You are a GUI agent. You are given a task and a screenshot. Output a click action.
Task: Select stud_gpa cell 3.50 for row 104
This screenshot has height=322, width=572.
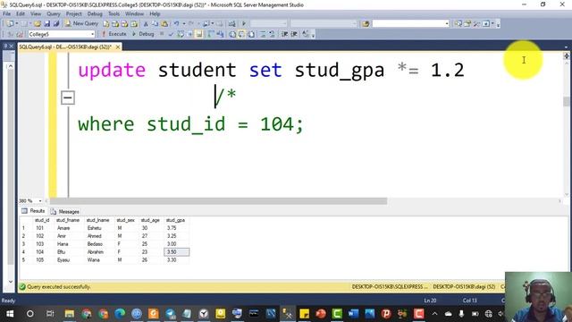pyautogui.click(x=177, y=252)
